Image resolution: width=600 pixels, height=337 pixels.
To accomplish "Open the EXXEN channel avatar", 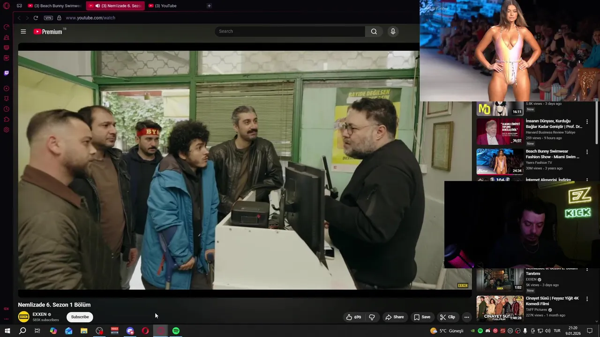I will coord(23,317).
